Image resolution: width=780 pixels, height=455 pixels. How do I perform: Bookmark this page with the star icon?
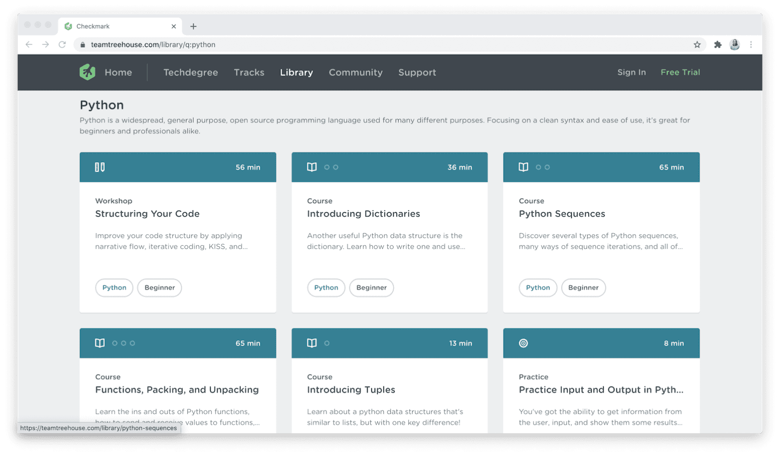point(698,44)
